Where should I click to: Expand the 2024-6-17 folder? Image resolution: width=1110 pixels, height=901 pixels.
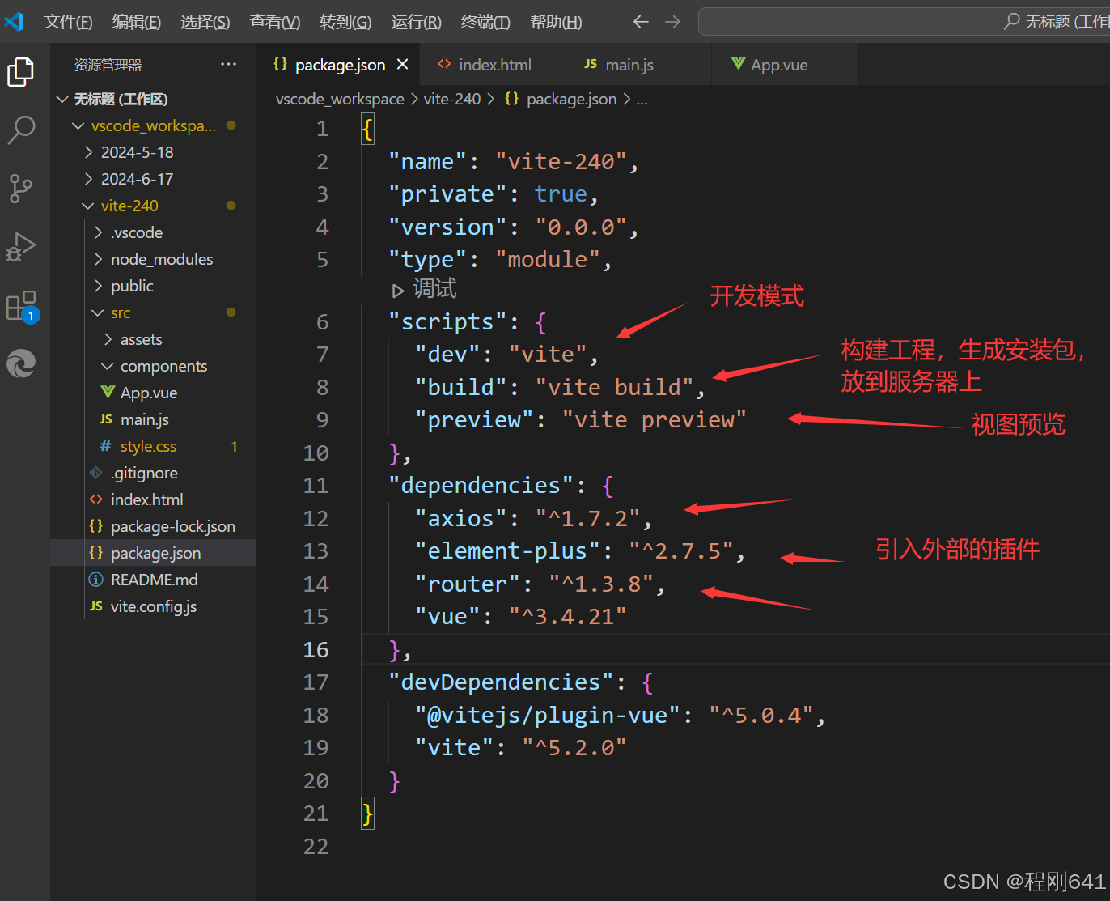point(154,179)
